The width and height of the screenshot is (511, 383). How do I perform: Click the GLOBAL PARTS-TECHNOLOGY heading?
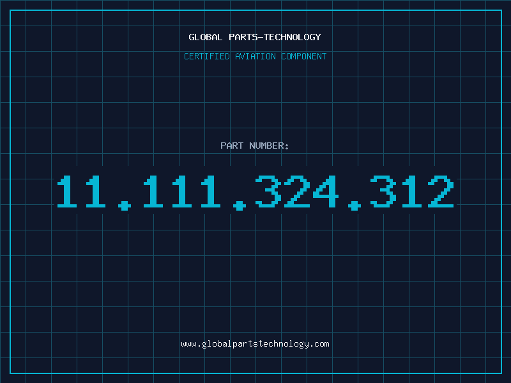point(255,37)
